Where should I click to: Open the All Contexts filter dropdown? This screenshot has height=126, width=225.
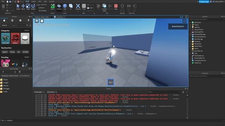click(52, 92)
